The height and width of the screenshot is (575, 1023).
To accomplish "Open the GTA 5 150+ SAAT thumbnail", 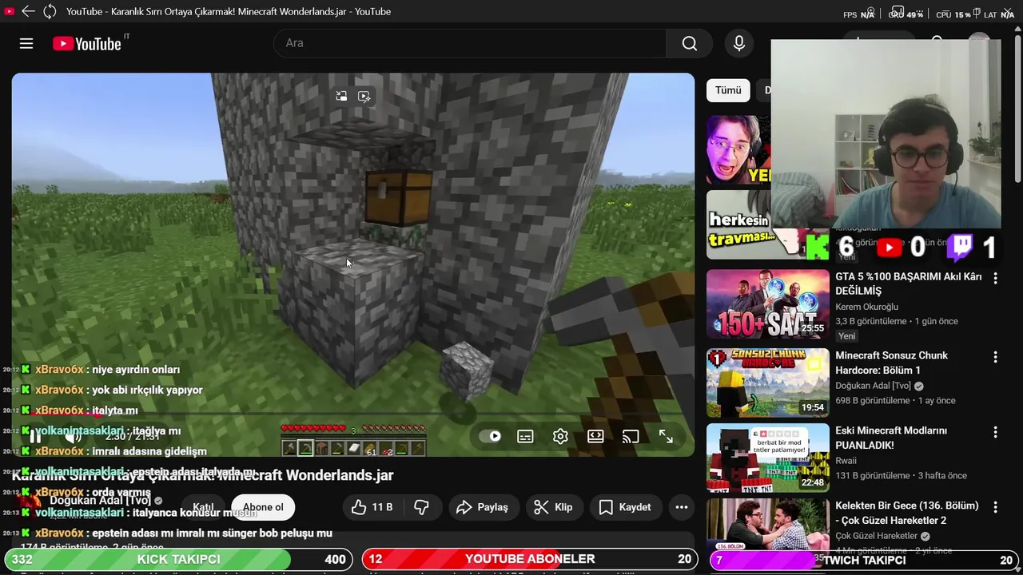I will (768, 304).
